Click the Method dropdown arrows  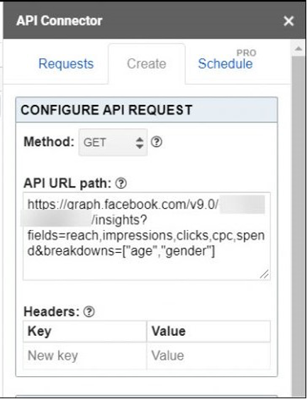point(139,143)
